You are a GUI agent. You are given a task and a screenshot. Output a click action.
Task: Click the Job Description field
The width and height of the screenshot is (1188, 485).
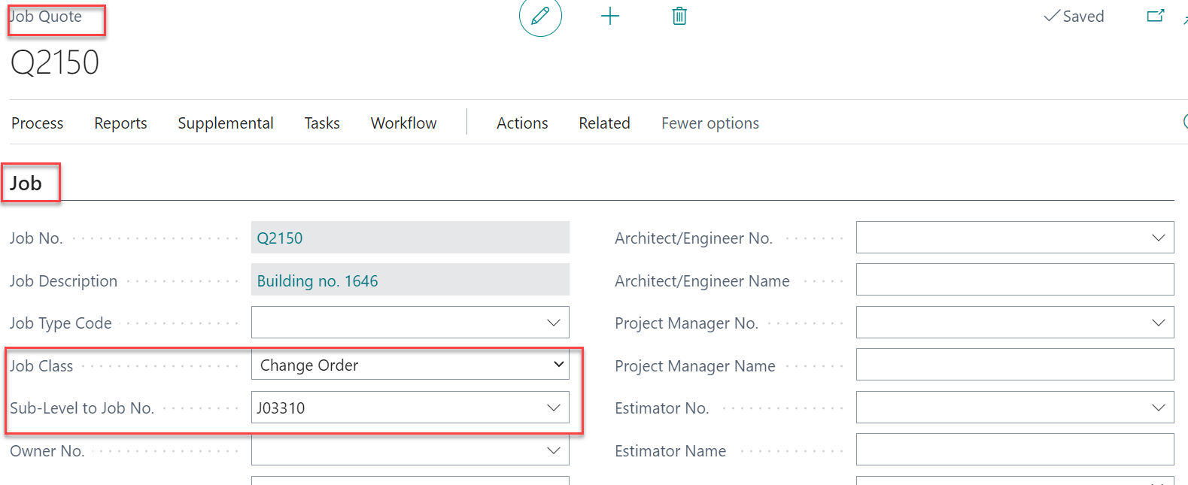(410, 280)
